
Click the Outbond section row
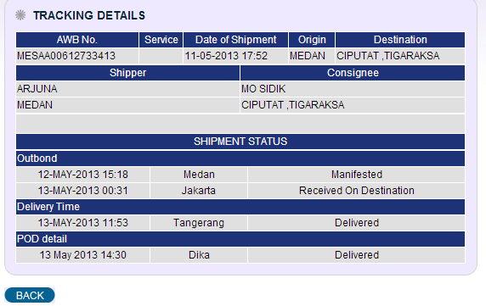(240, 159)
